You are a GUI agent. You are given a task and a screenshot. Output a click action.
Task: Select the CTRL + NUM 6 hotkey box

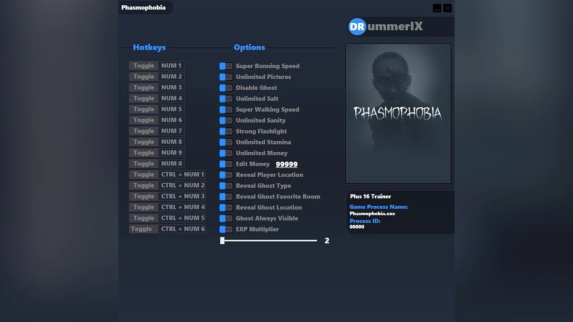[182, 229]
